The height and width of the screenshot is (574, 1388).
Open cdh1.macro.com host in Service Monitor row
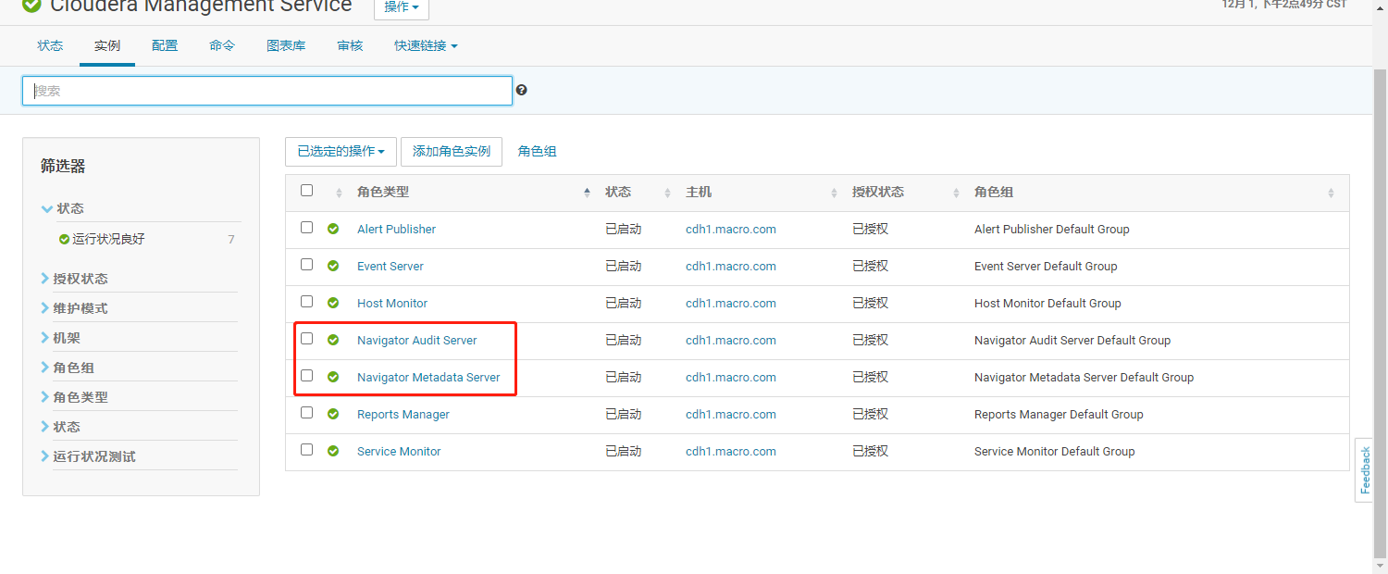click(731, 451)
